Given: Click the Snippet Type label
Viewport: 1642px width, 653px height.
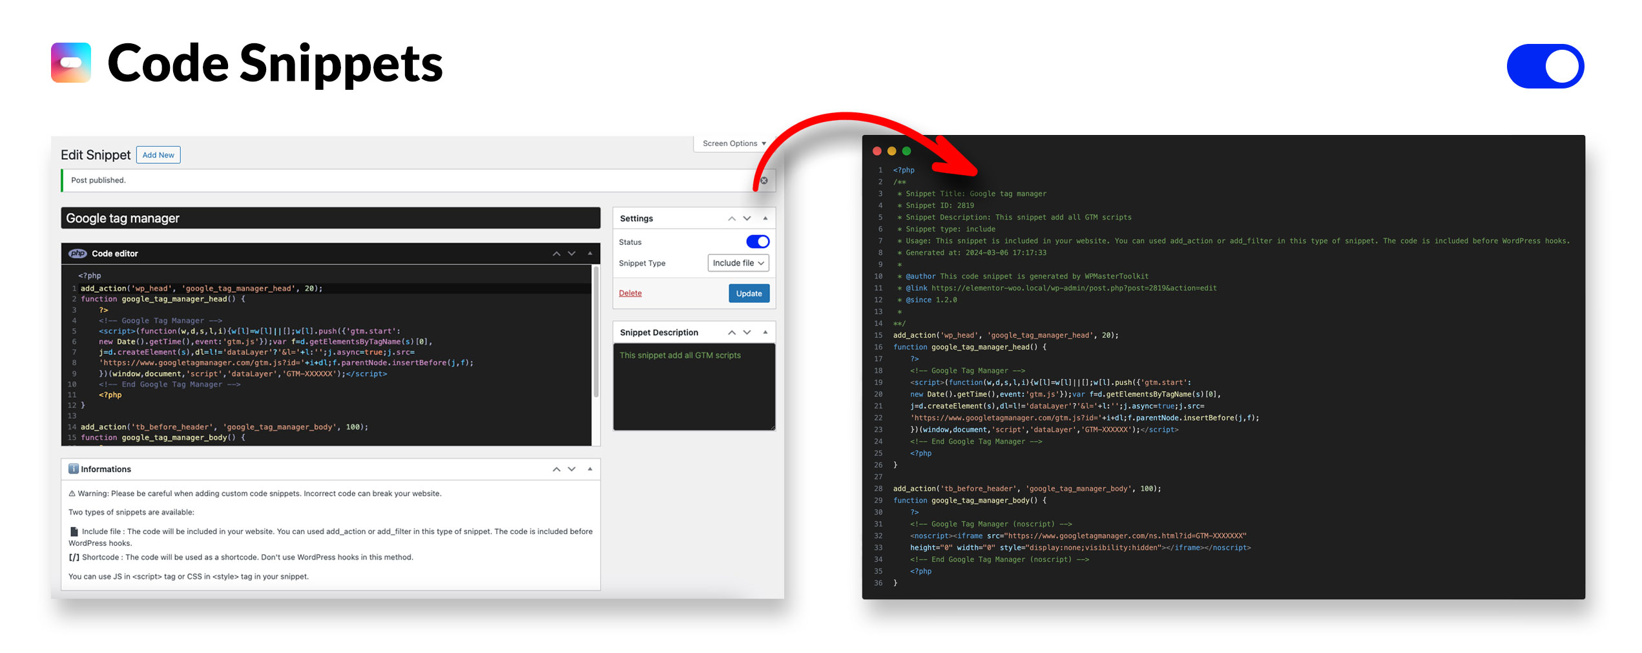Looking at the screenshot, I should (642, 263).
